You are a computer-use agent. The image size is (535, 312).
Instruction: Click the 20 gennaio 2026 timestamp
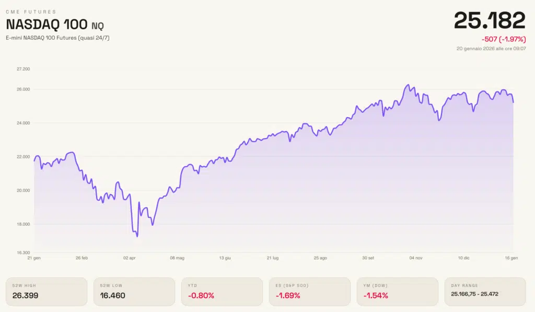491,48
